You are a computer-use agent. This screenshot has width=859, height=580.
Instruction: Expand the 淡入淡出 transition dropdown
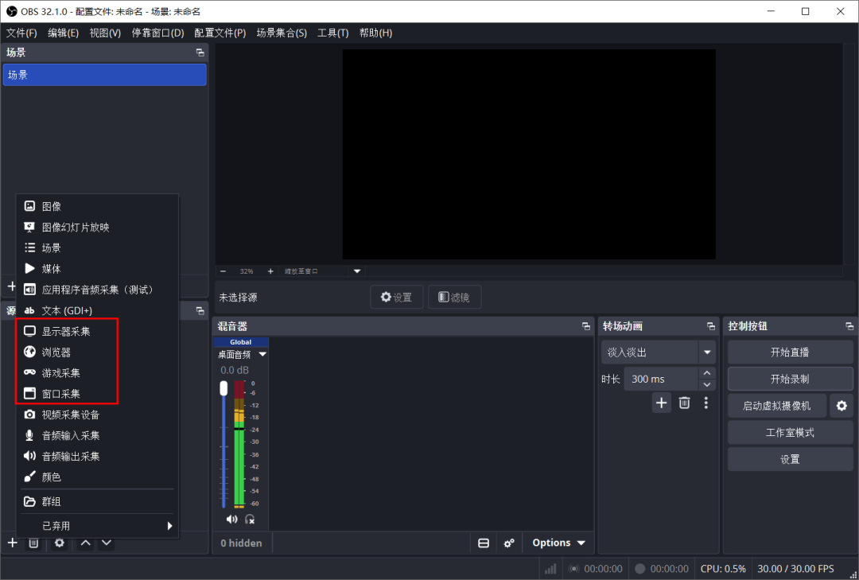(707, 352)
